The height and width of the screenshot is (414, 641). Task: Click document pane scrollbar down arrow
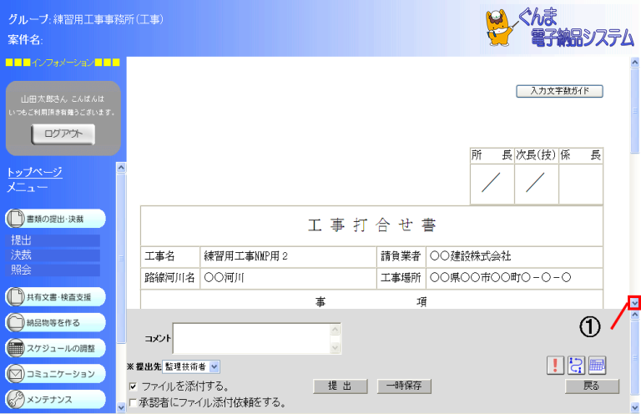(634, 303)
